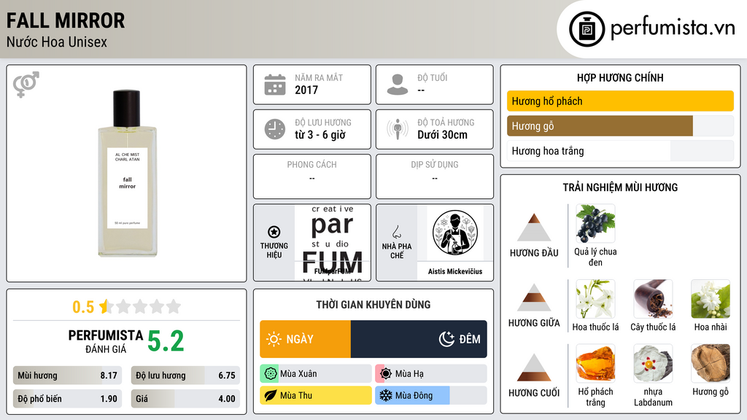Click the Độ phổ biến 1.90 score bar
Viewport: 747px width, 420px height.
pos(68,399)
